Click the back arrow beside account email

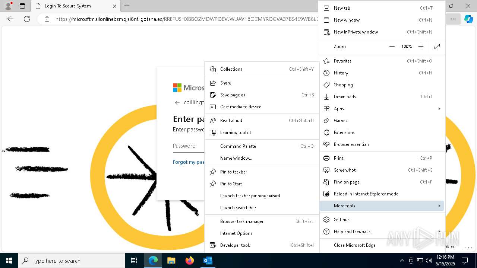tap(177, 103)
